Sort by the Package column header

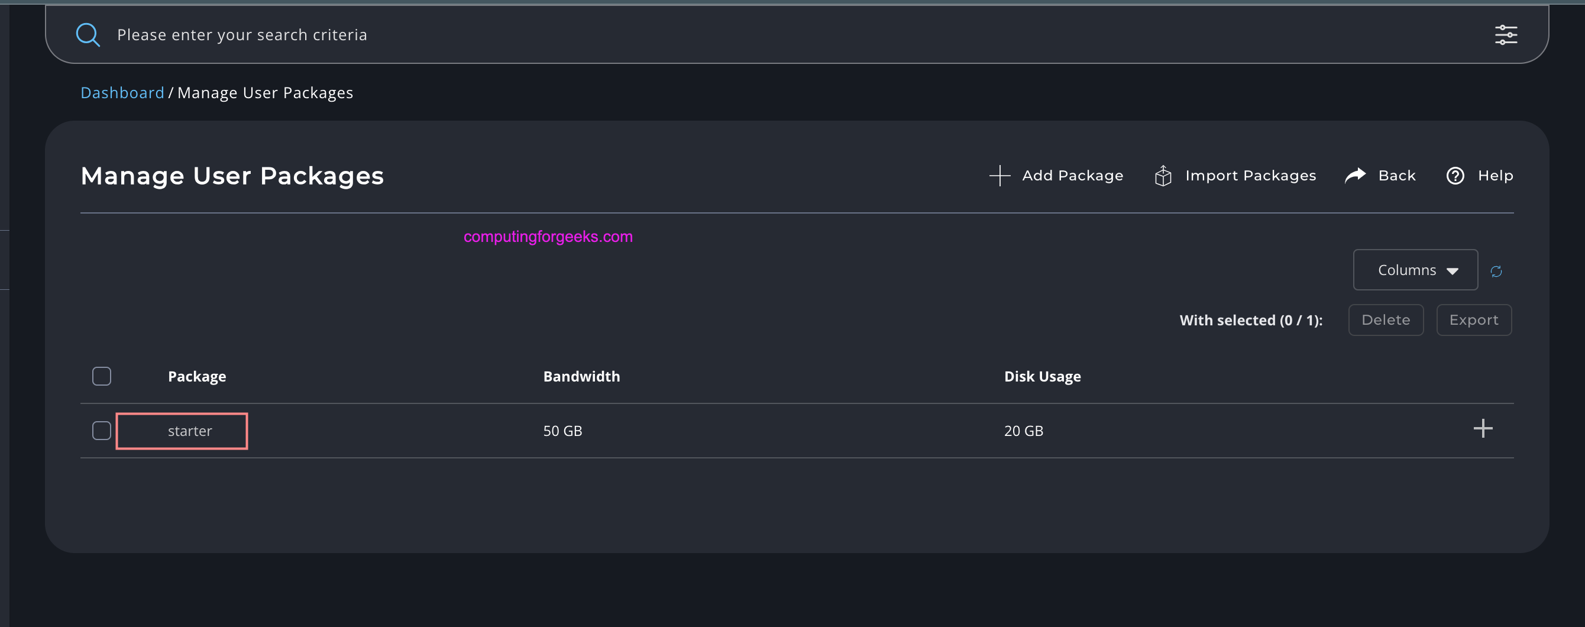(197, 376)
